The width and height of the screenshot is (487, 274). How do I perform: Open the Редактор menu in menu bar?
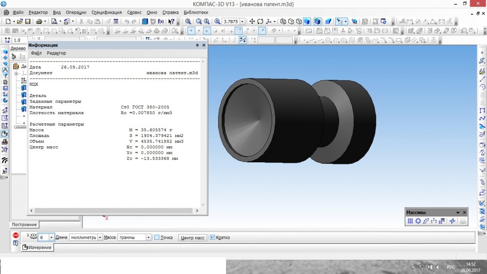click(38, 13)
